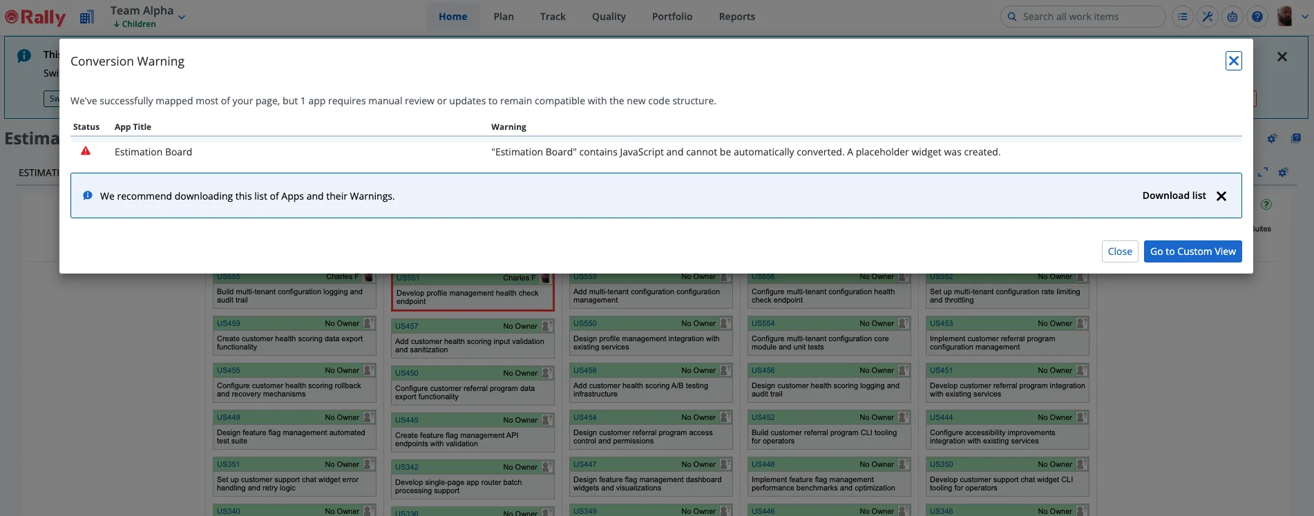Click the page settings gear icon at right
The image size is (1314, 516).
click(x=1272, y=139)
